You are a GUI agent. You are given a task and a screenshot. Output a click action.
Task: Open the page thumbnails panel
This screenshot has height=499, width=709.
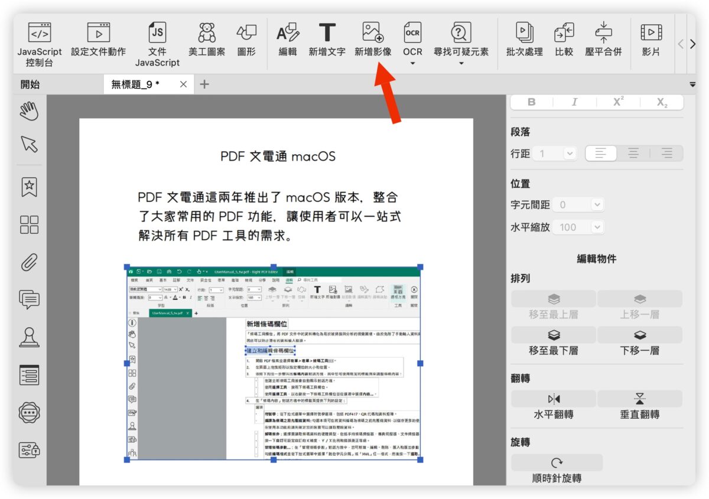coord(30,224)
